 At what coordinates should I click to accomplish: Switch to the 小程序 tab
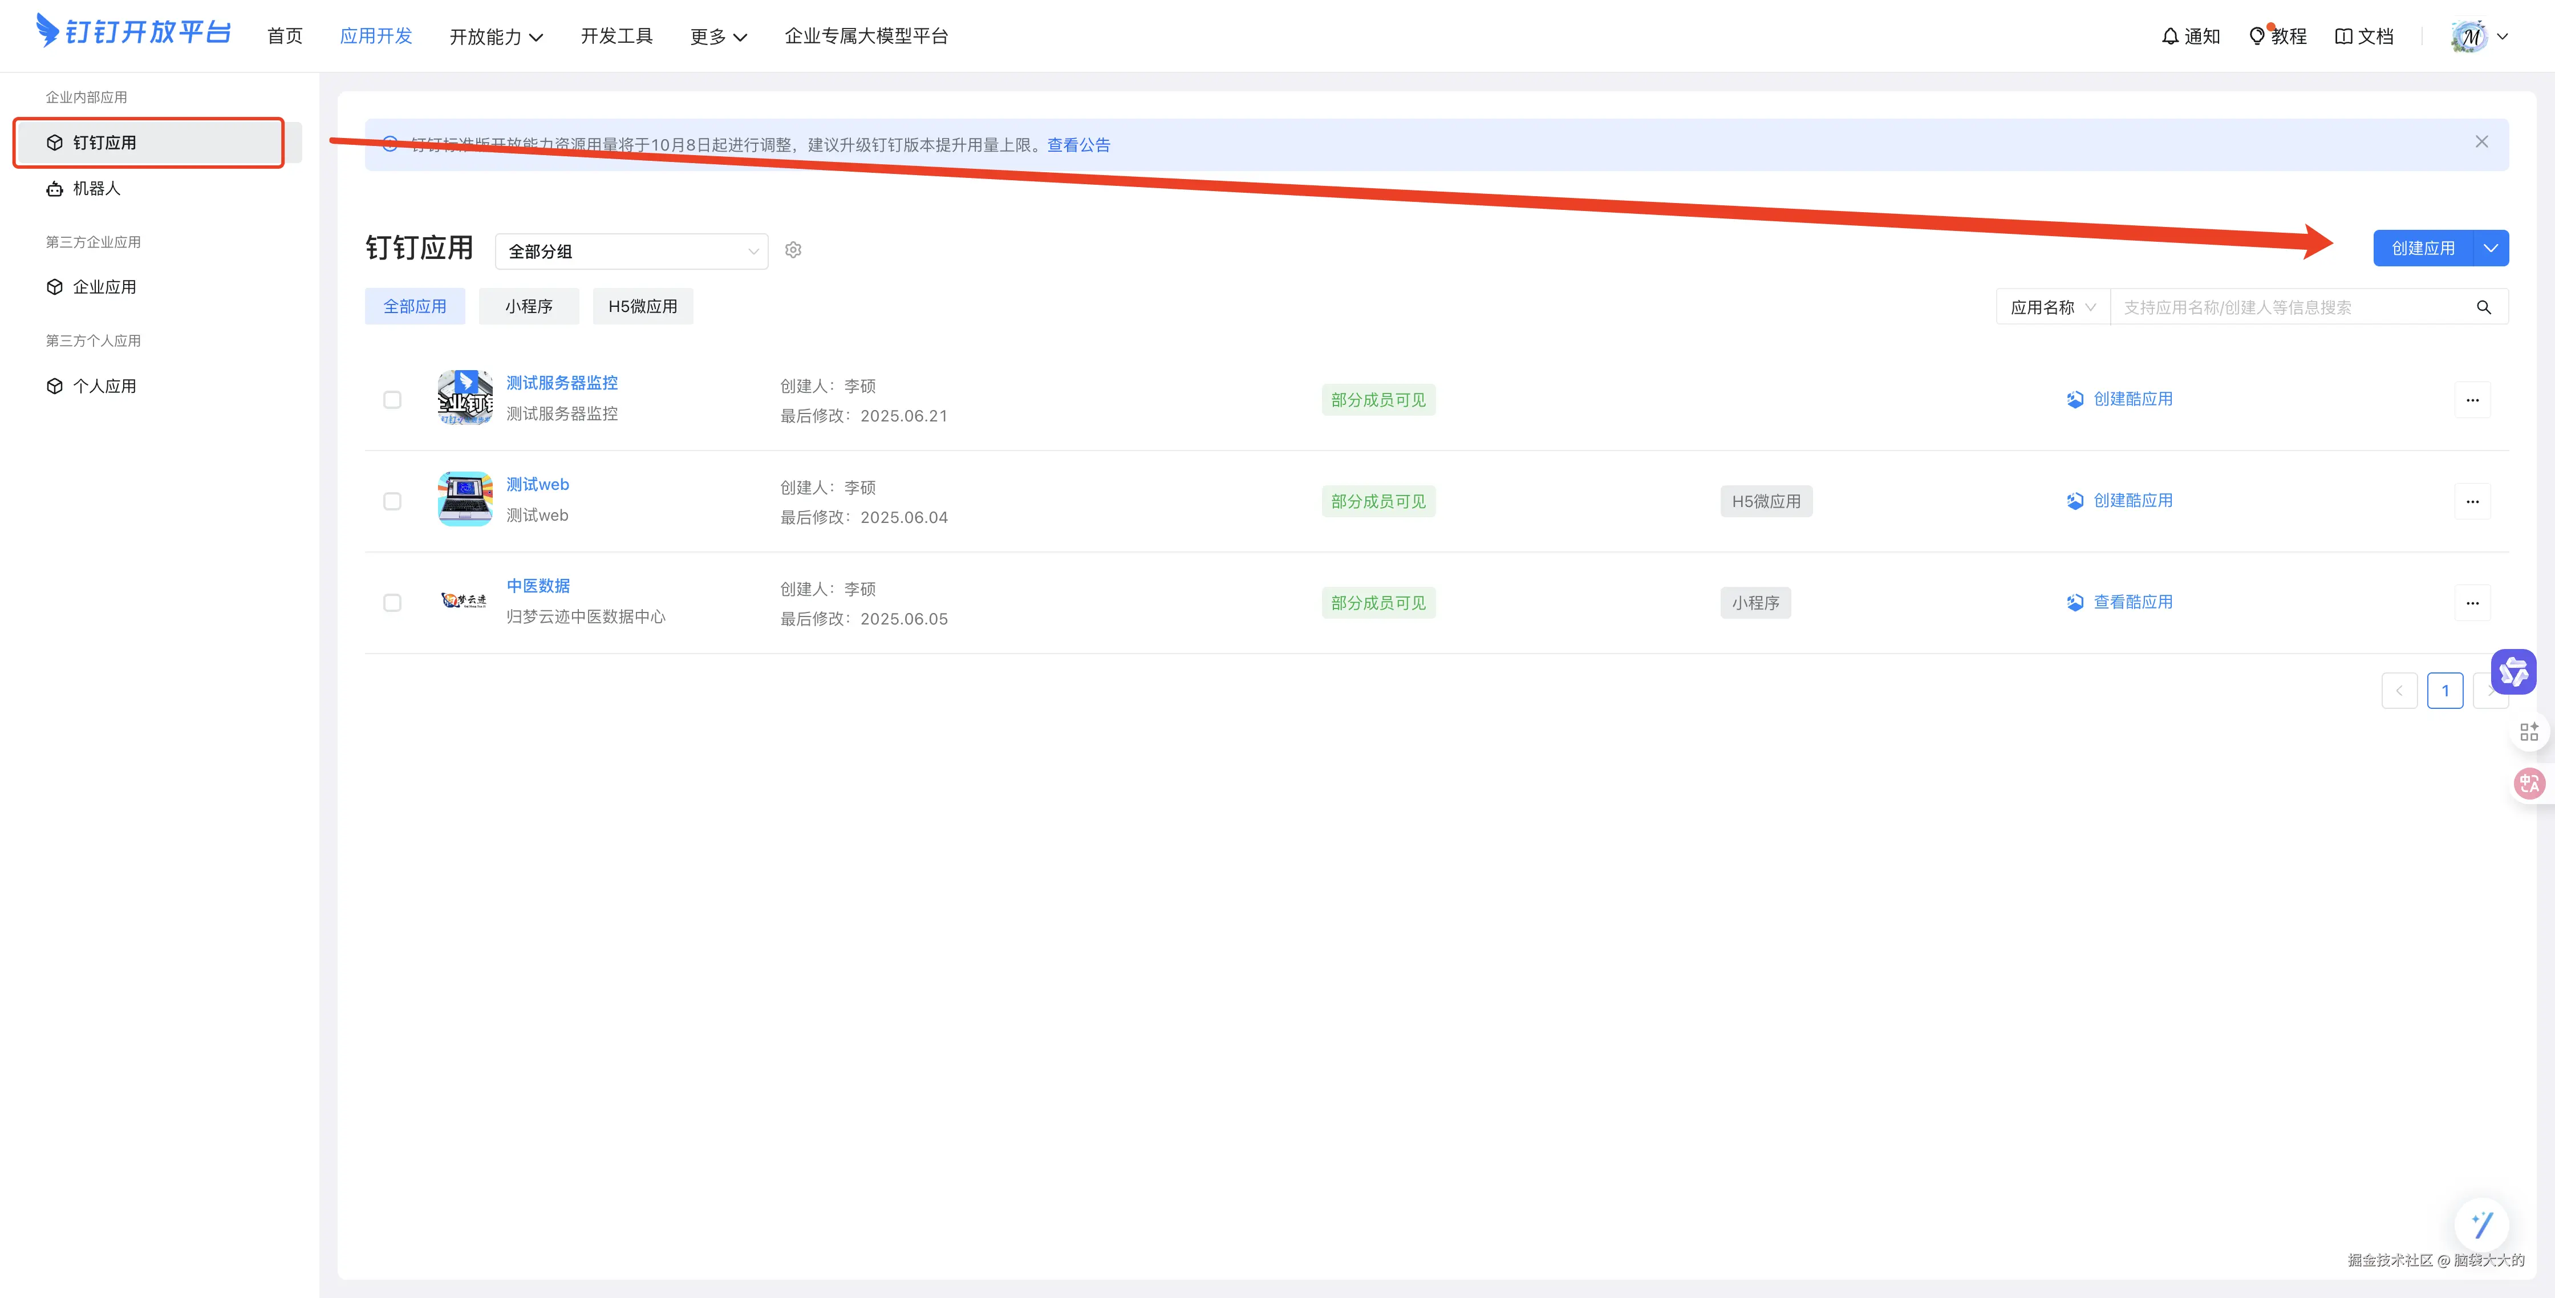click(528, 306)
